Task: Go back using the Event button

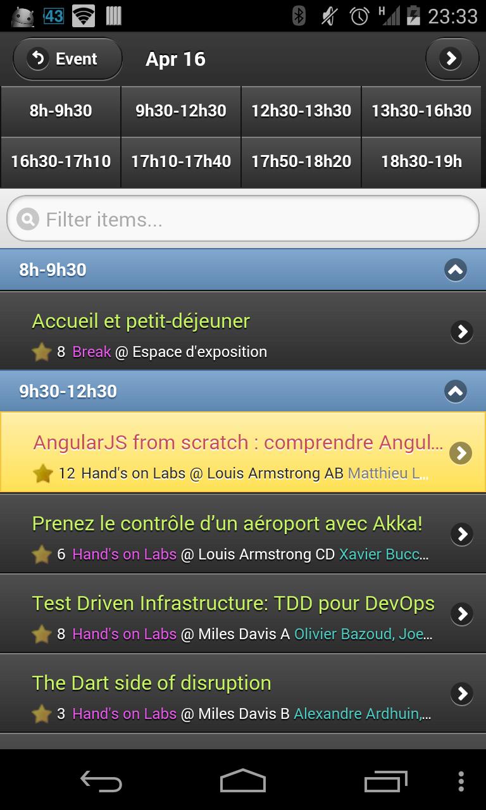Action: pos(67,59)
